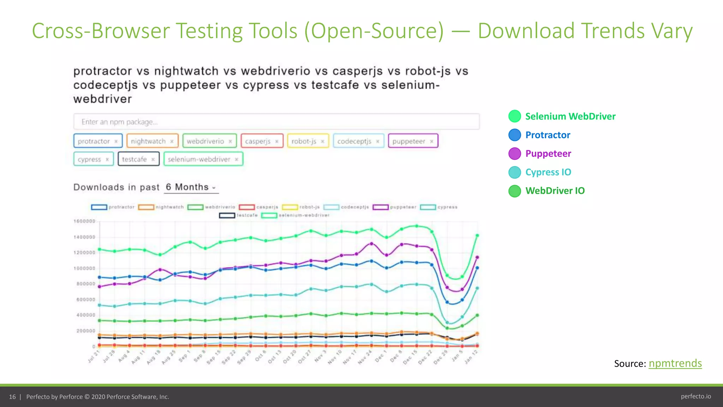Click slide page number 16
Screen dimensions: 723x407
pos(12,397)
